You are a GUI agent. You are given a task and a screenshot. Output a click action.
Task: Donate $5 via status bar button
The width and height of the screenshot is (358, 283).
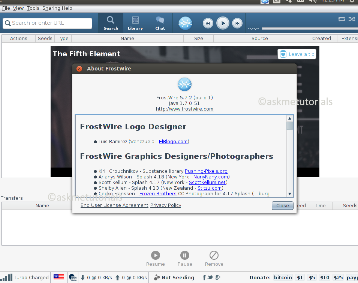coord(312,277)
